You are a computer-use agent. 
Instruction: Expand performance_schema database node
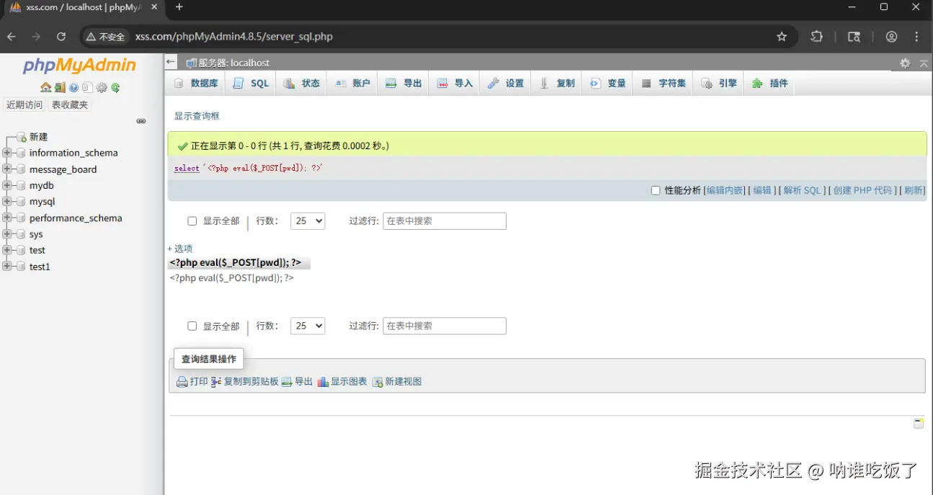point(7,218)
